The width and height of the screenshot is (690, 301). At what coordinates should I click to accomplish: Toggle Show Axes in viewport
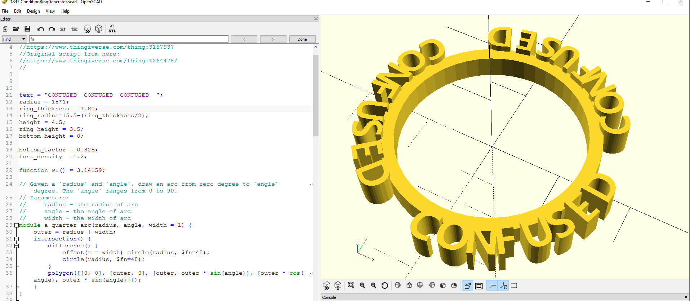[492, 286]
